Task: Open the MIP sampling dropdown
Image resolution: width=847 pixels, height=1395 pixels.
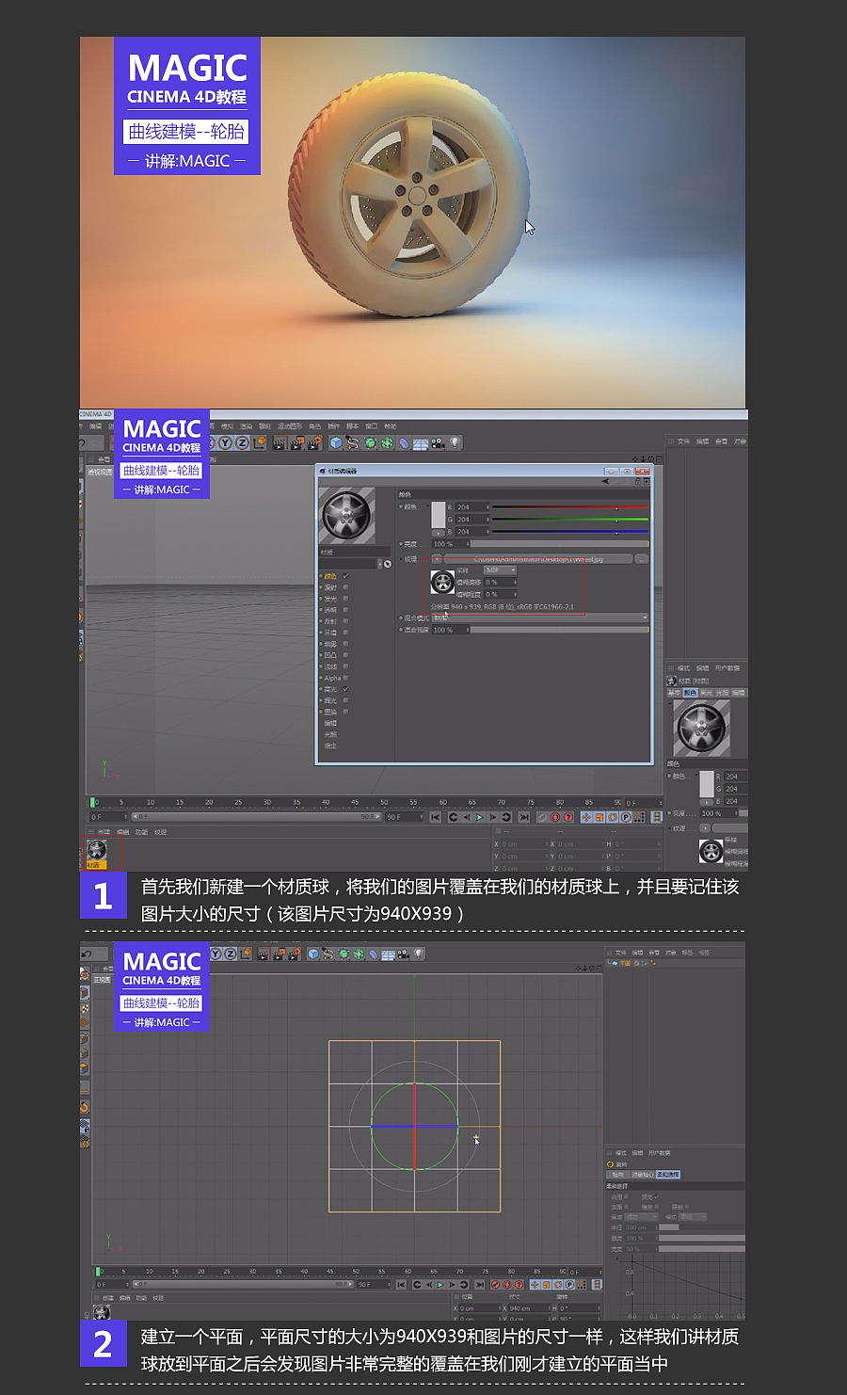Action: click(x=499, y=570)
